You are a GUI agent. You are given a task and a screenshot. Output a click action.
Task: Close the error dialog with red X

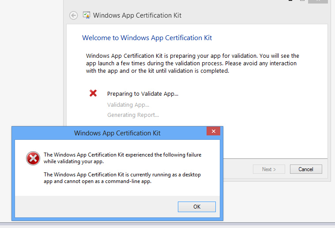[x=213, y=131]
